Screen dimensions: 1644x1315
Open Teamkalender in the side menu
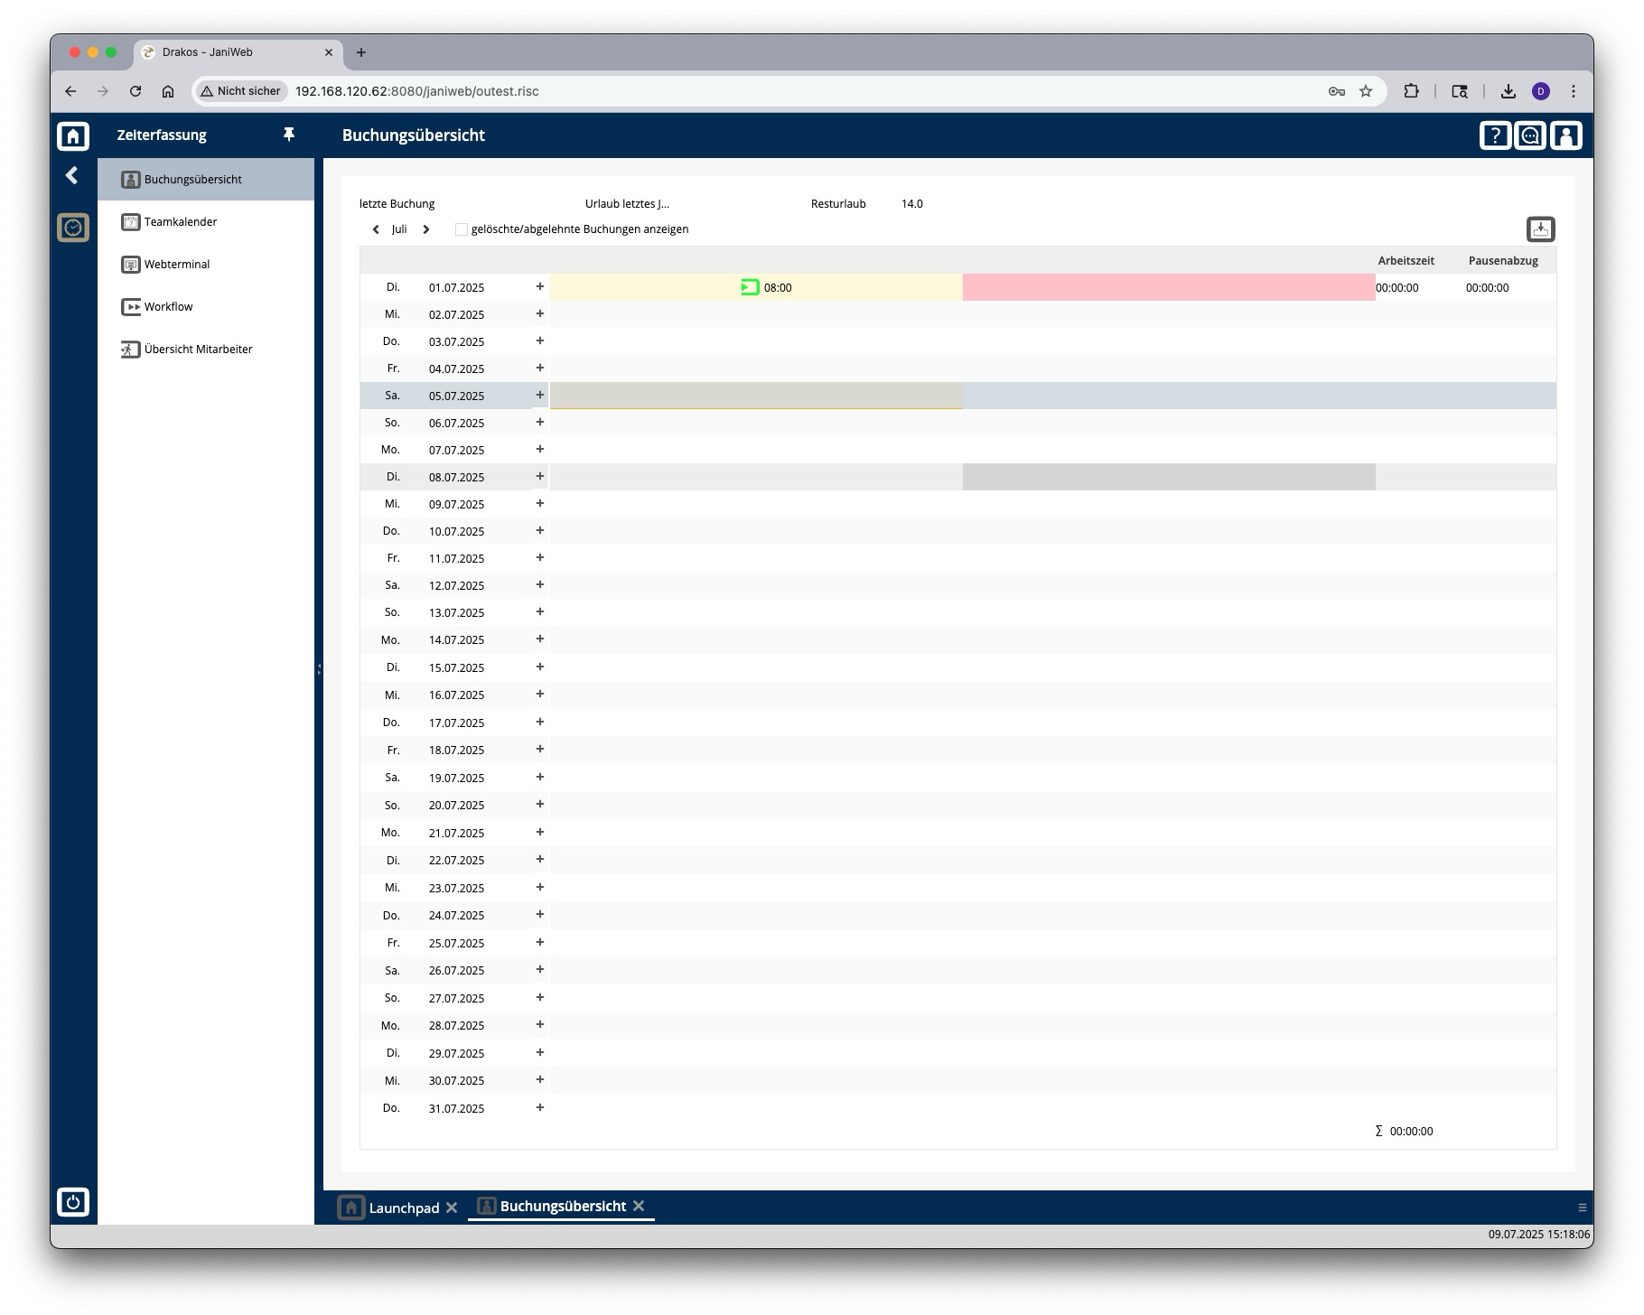181,221
